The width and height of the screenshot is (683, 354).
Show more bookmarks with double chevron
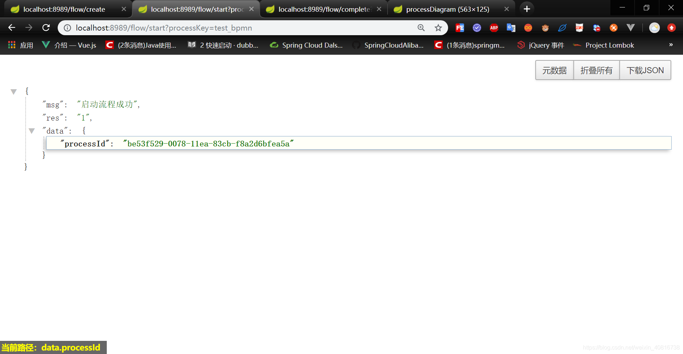pyautogui.click(x=671, y=45)
